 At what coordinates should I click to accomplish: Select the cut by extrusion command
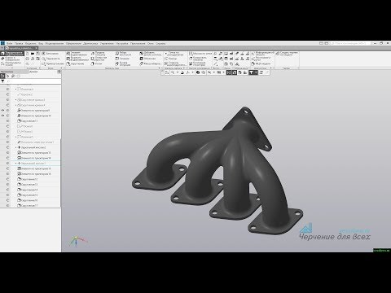click(x=77, y=59)
